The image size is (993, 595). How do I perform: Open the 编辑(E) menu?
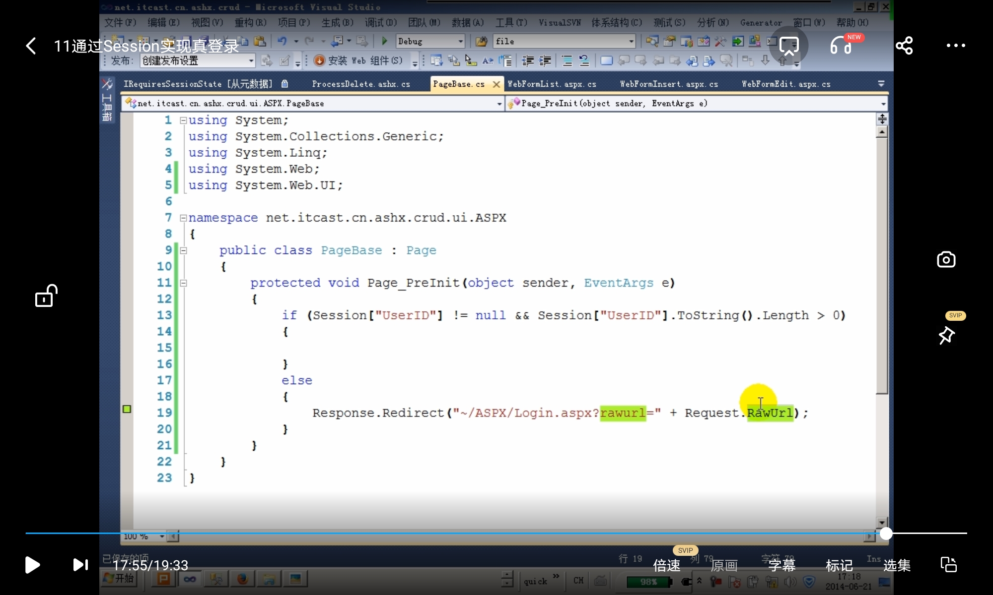(163, 22)
